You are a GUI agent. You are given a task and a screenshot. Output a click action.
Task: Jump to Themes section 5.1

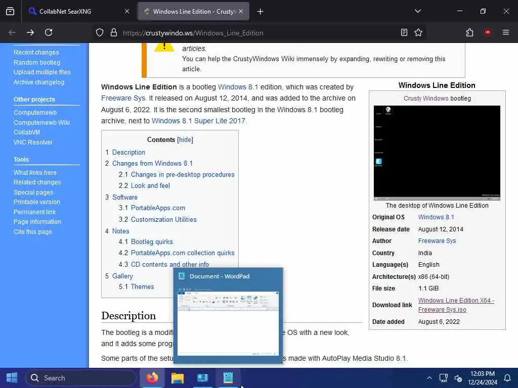pos(142,287)
